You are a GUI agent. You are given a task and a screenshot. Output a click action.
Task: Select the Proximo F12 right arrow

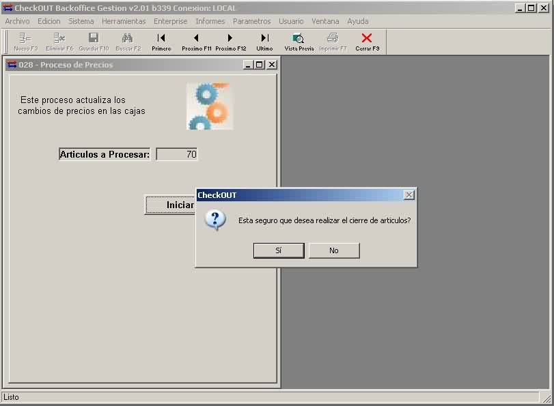click(230, 42)
